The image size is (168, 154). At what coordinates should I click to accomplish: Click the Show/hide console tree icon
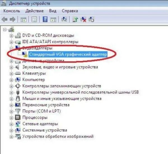point(23,20)
